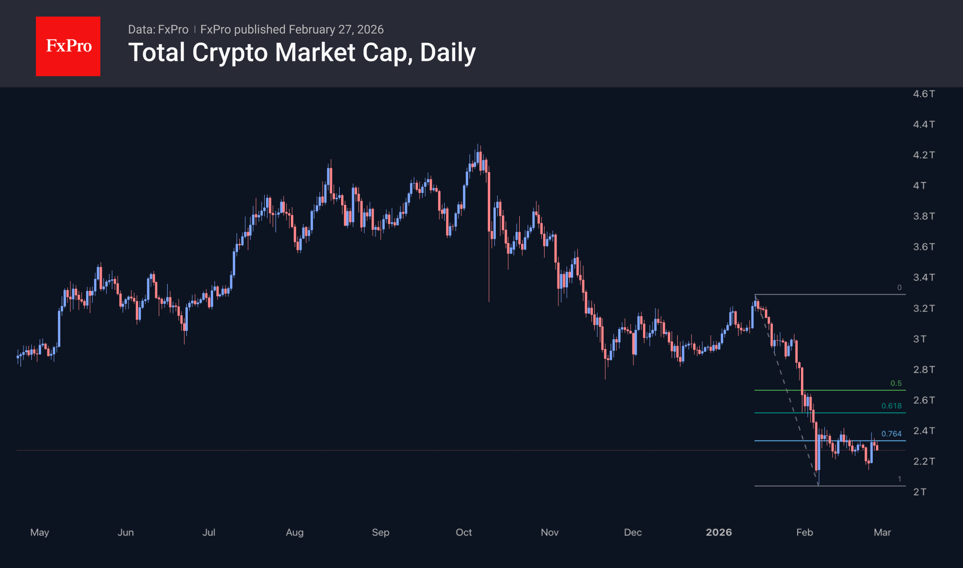Select the 0.618 Fibonacci level label

coord(891,406)
